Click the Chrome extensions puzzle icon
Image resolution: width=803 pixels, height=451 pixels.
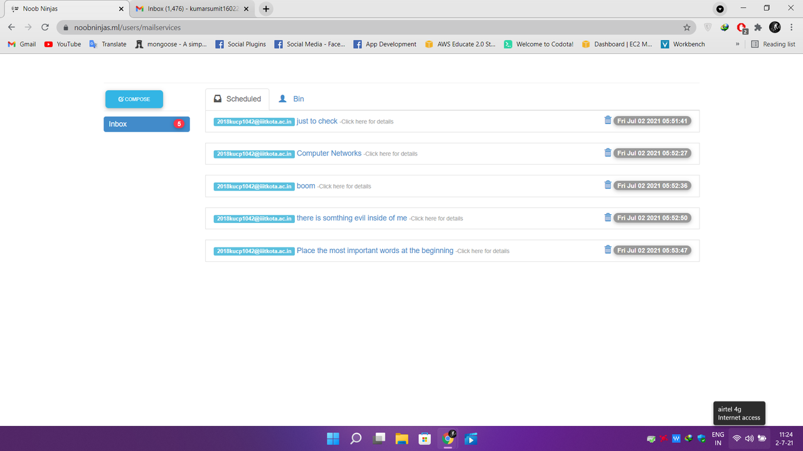[758, 27]
